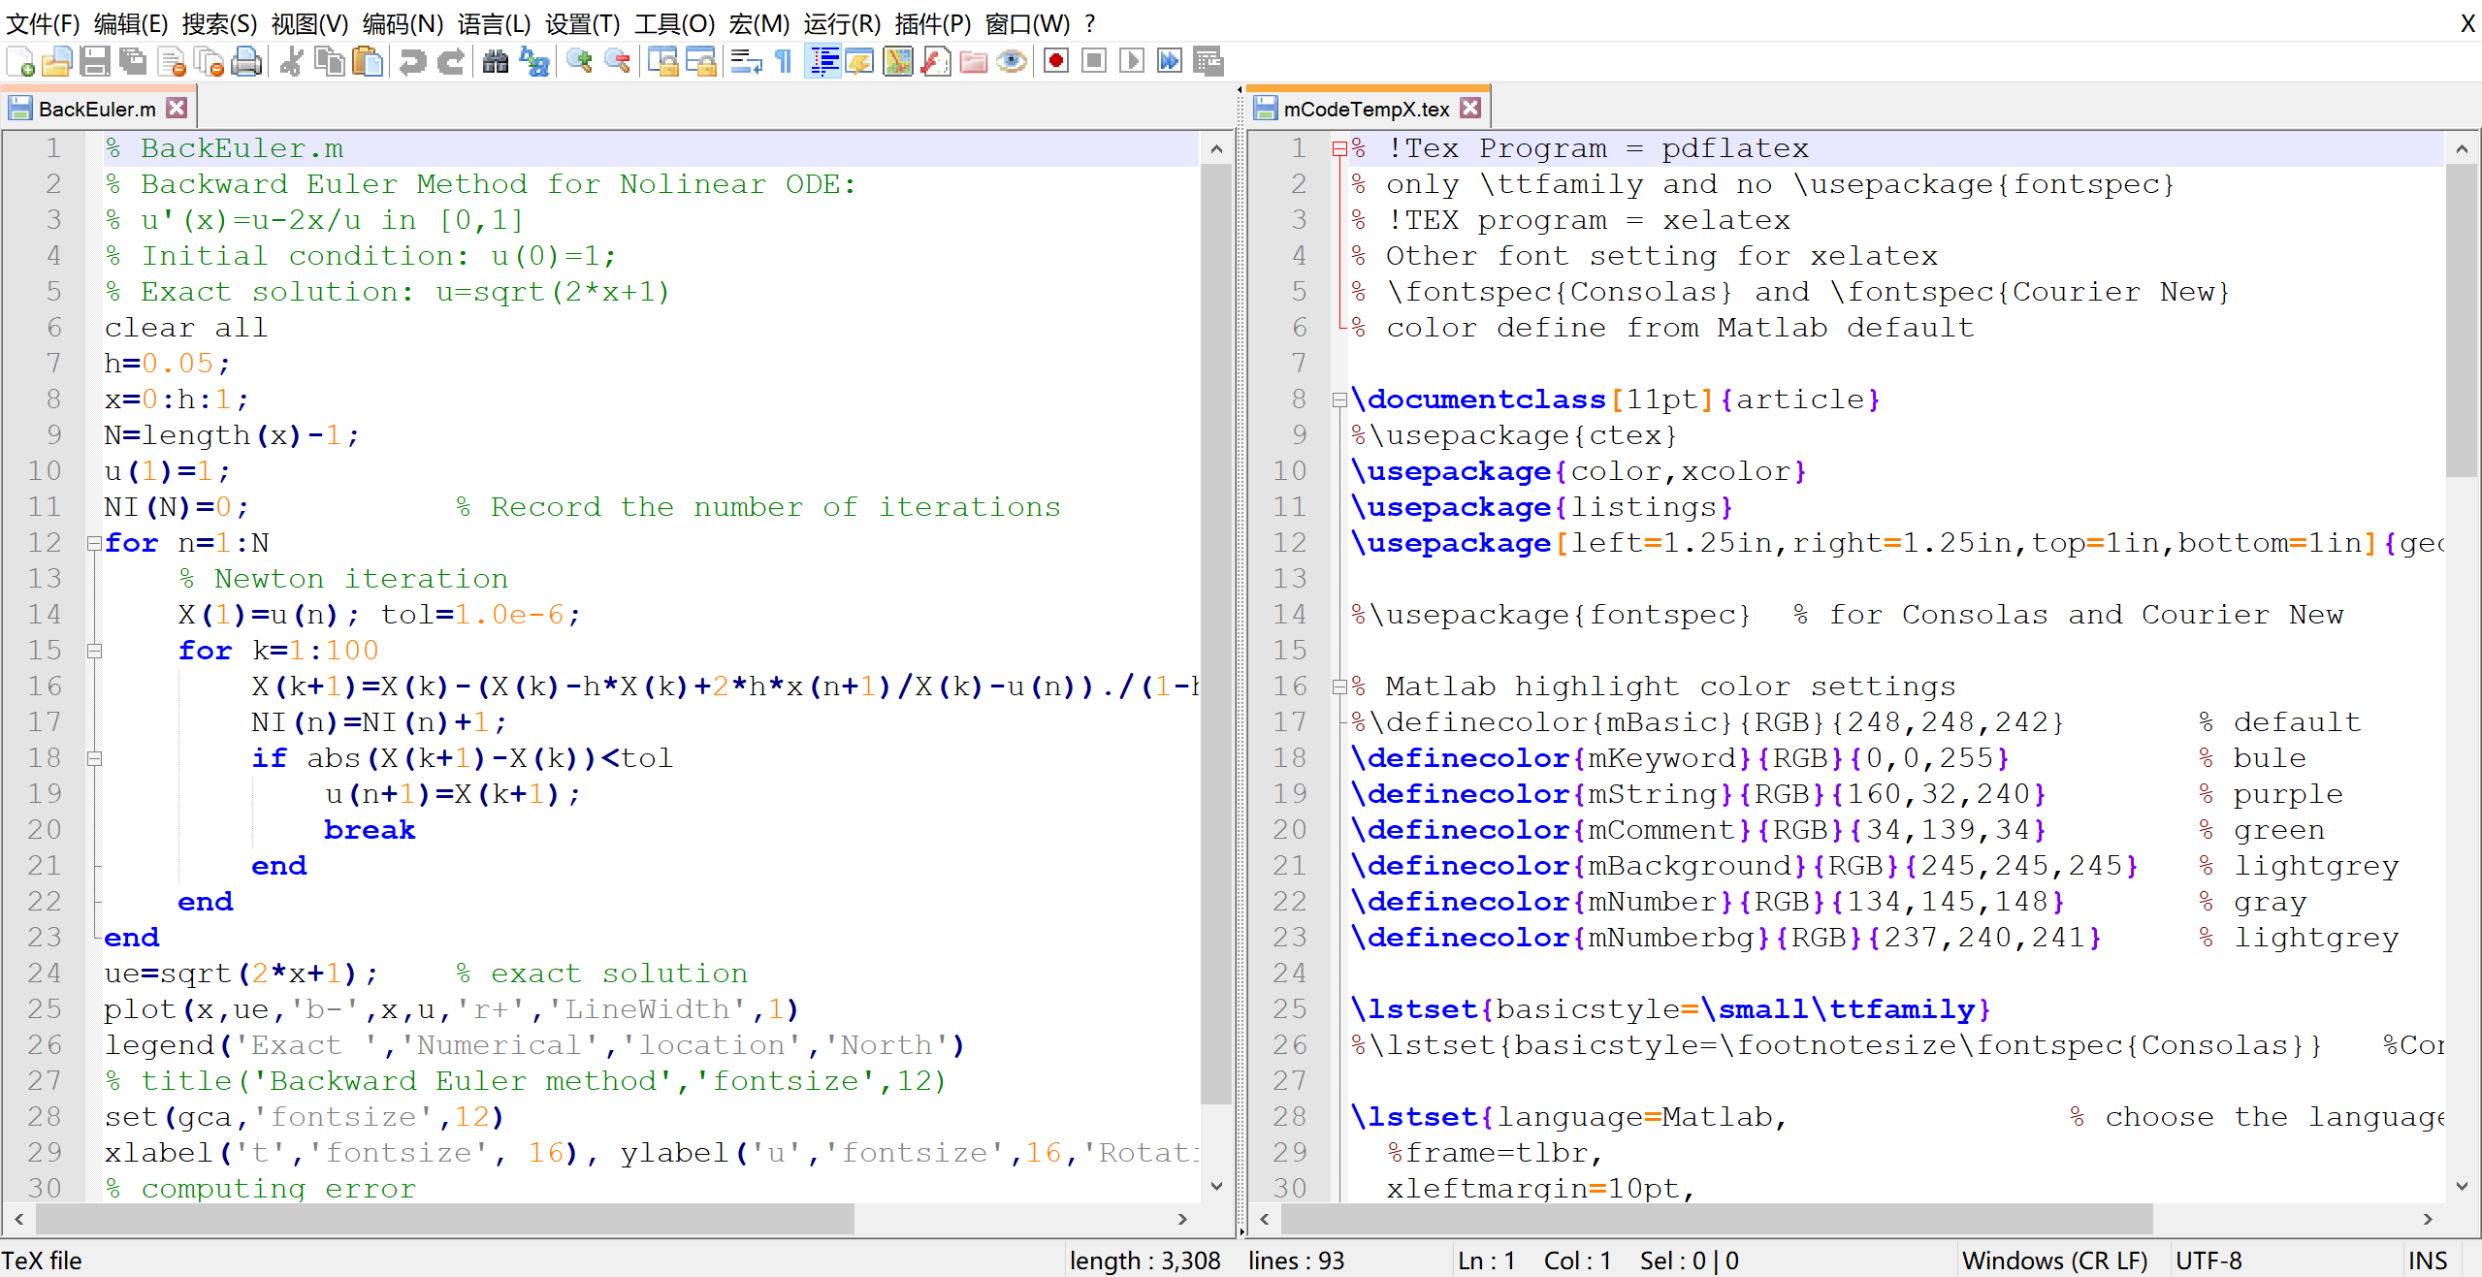Click the vertical scrollbar thumb of mCodeTempX.tex
The height and width of the screenshot is (1277, 2482).
[x=2462, y=320]
